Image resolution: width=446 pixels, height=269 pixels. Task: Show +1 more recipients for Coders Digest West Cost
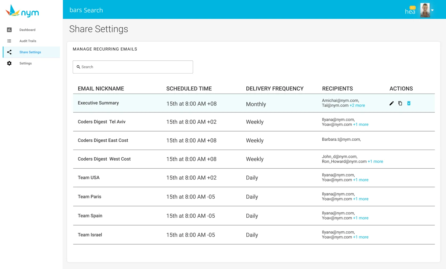(x=375, y=161)
